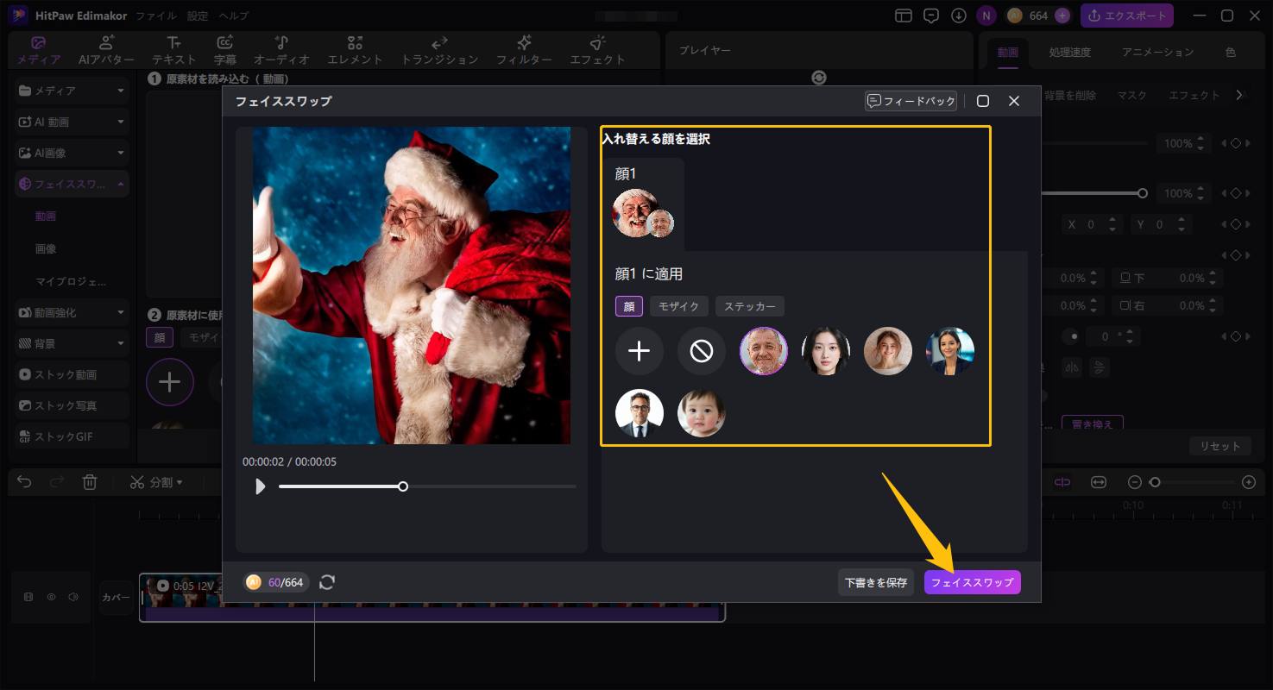Click the plus icon to add a face
This screenshot has width=1273, height=690.
pos(639,351)
